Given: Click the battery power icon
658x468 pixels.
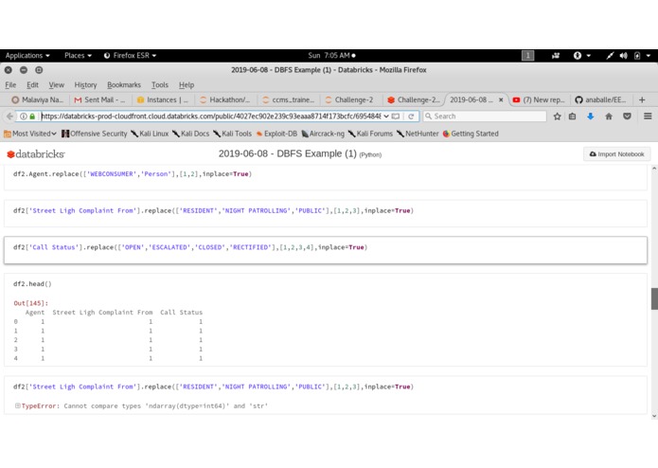Looking at the screenshot, I should click(637, 55).
